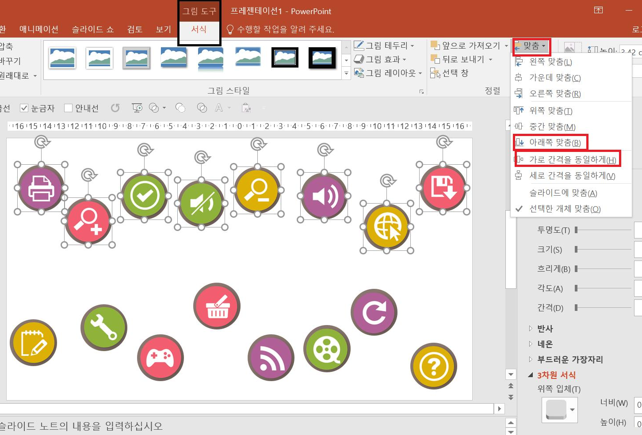This screenshot has height=435, width=642.
Task: Click the pink game controller icon
Action: [x=160, y=357]
